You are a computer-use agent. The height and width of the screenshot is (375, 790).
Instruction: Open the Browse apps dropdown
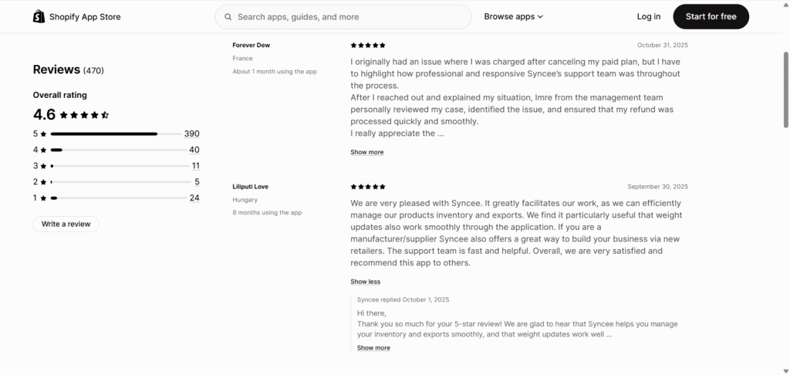513,16
